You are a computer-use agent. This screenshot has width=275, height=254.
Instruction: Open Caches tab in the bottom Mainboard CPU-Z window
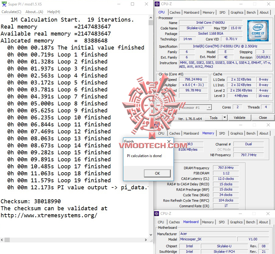[174, 222]
